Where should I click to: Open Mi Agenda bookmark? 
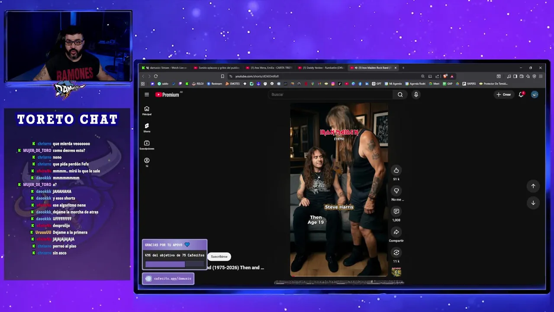point(393,84)
